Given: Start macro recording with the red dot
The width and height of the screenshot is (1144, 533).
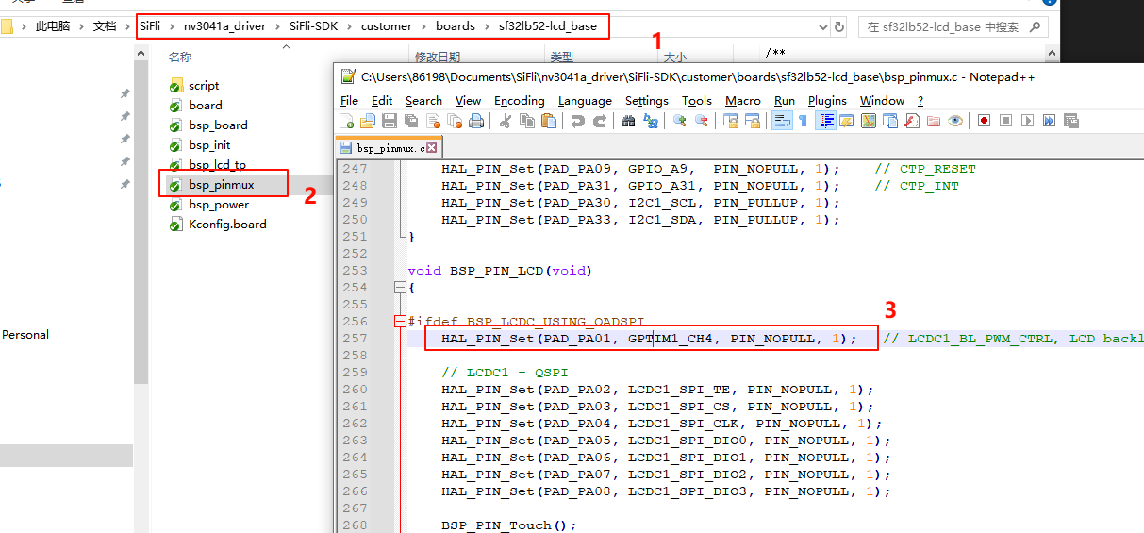Looking at the screenshot, I should tap(984, 121).
